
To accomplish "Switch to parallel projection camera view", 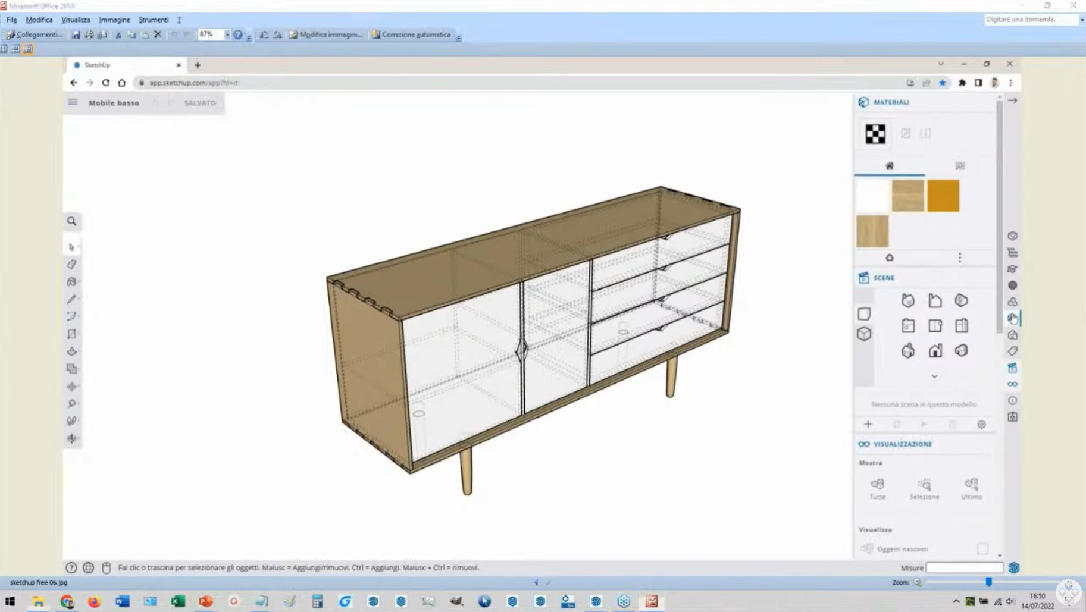I will pyautogui.click(x=864, y=314).
